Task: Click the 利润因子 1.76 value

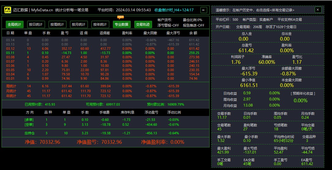Action: (236, 62)
